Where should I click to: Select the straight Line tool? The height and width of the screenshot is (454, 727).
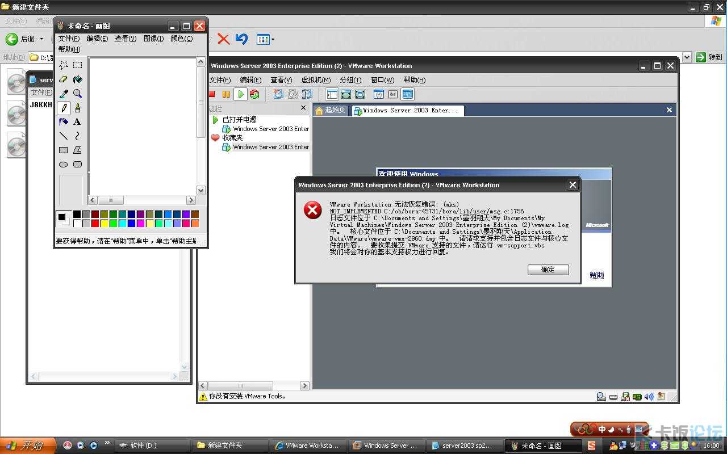[x=64, y=136]
